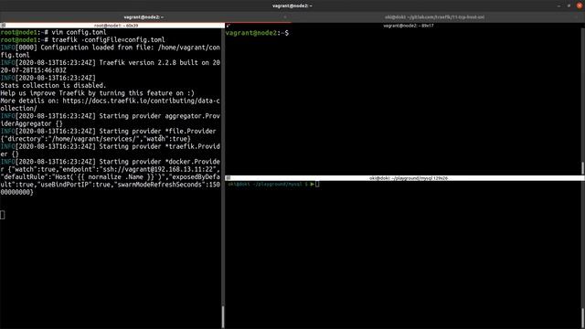Viewport: 585px width, 329px height.
Task: Maximize the Terminator window
Action: (x=569, y=5)
